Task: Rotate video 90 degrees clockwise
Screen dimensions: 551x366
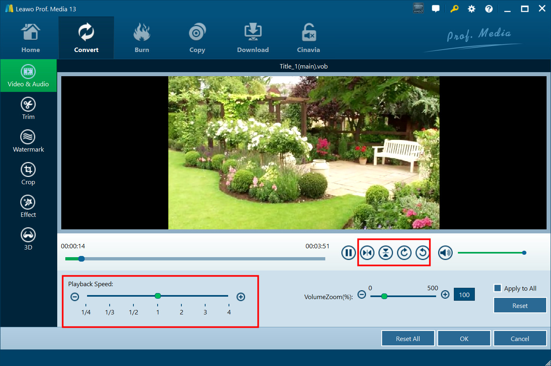Action: pos(404,253)
